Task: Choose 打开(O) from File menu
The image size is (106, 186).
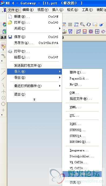Action: pos(34,23)
